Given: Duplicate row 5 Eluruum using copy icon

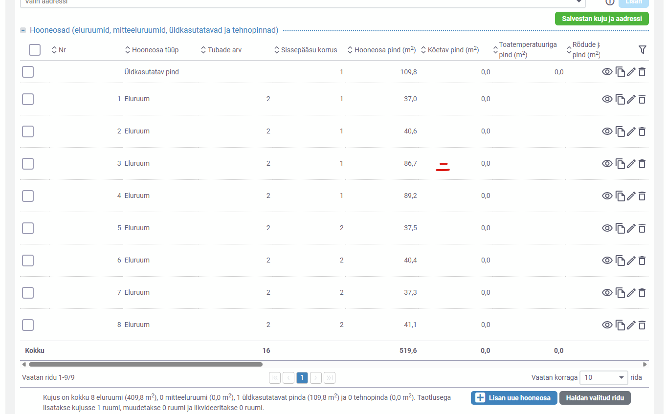Looking at the screenshot, I should pos(620,228).
